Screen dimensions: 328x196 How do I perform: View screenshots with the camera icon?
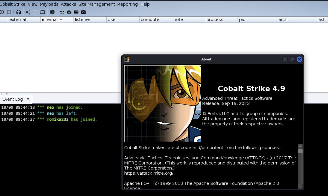(x=83, y=12)
